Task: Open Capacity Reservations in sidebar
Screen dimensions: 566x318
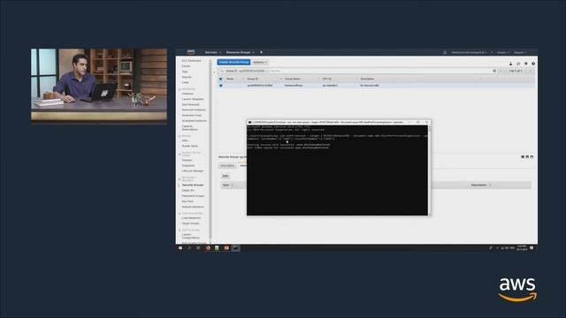Action: tap(190, 128)
